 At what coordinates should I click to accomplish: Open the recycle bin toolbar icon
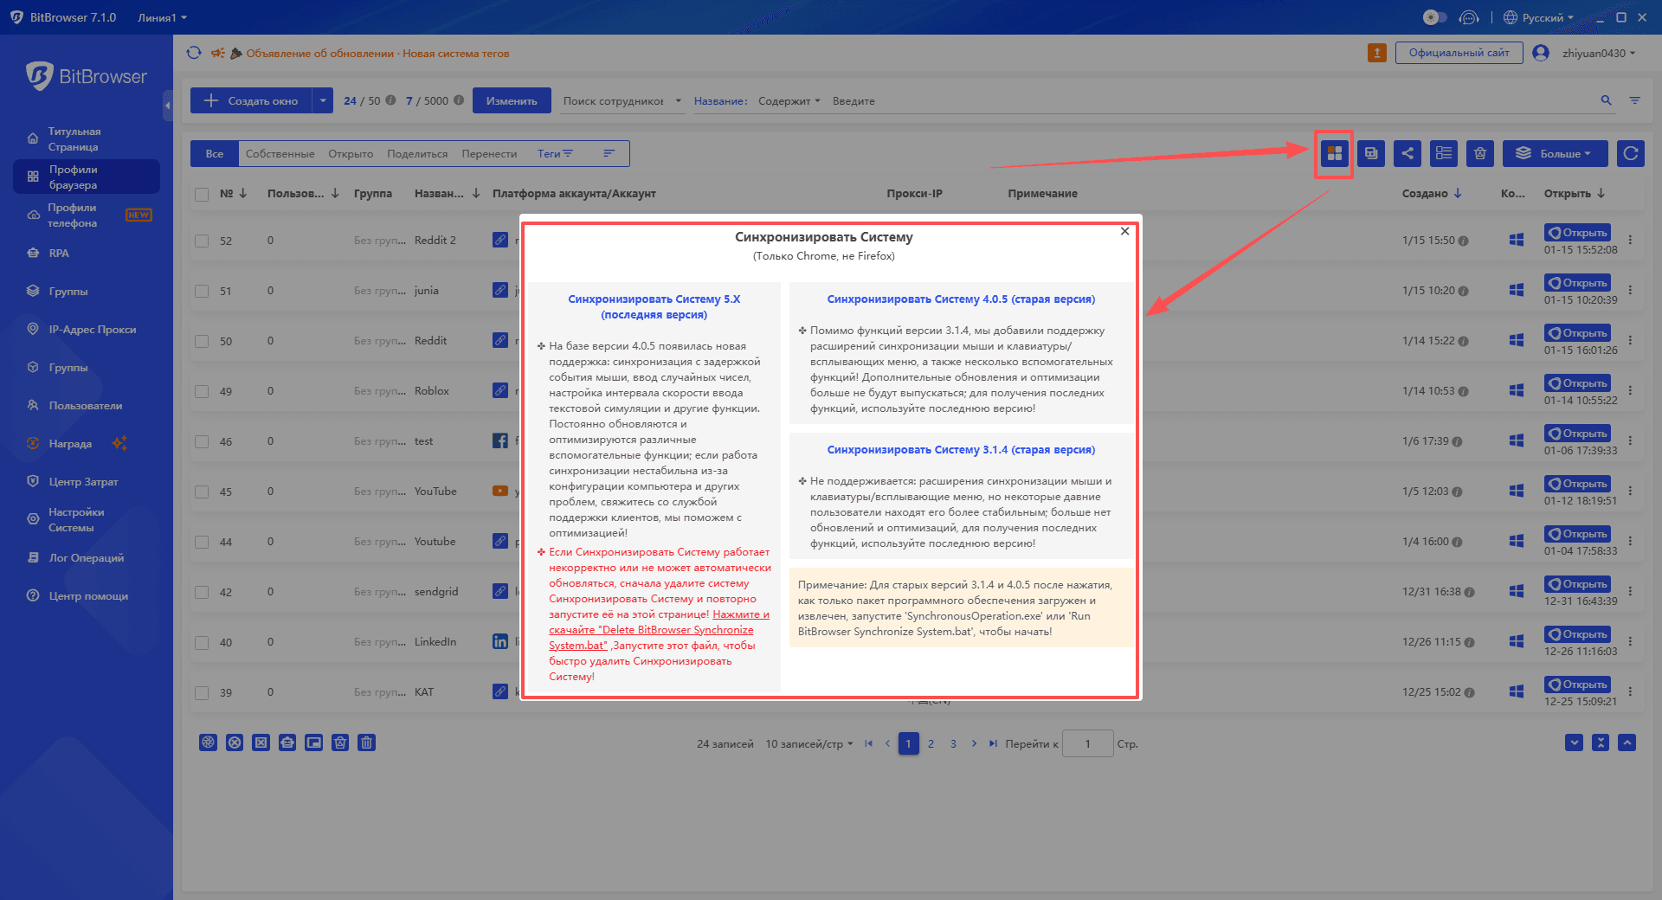click(x=1479, y=153)
